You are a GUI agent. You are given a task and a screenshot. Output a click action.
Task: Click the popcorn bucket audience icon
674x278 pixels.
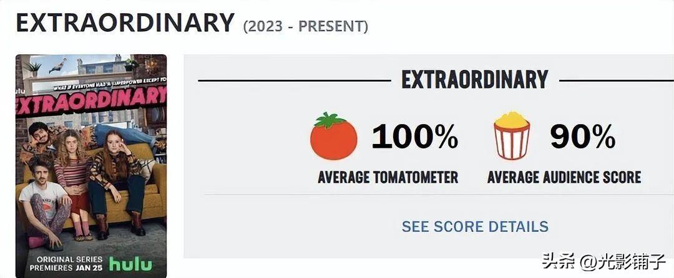pyautogui.click(x=512, y=135)
